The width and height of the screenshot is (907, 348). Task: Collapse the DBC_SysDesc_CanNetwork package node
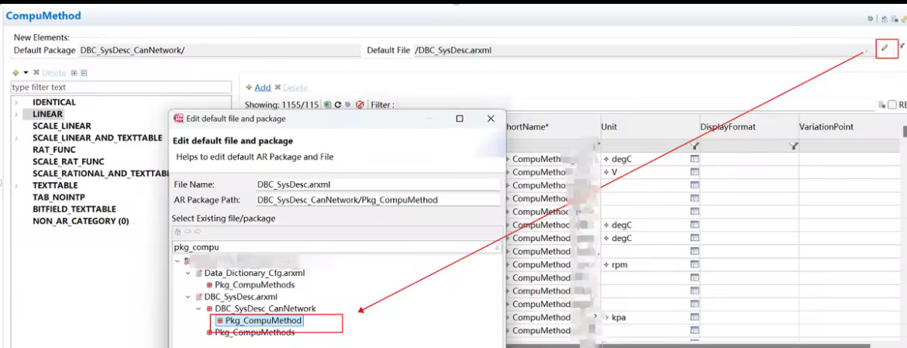coord(199,308)
